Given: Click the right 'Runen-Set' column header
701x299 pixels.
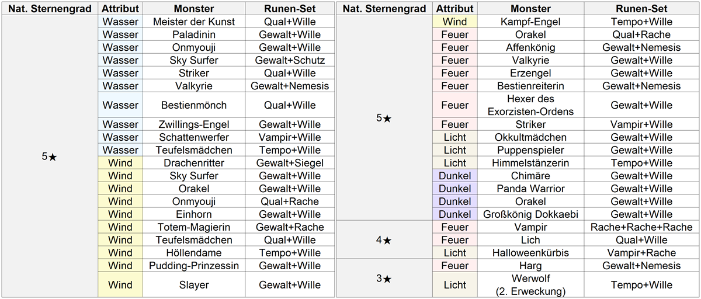Looking at the screenshot, I should tap(641, 9).
